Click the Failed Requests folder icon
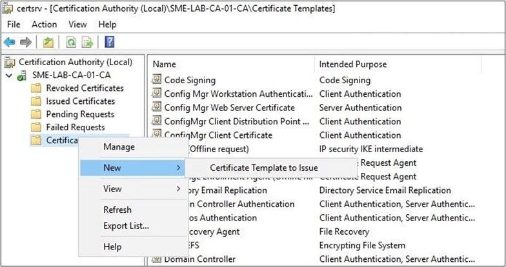The width and height of the screenshot is (506, 267). (x=36, y=128)
